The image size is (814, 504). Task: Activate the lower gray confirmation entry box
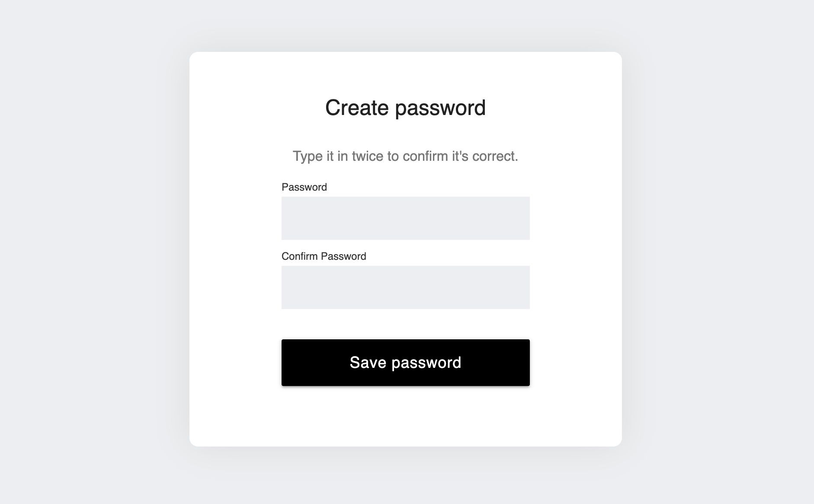tap(405, 287)
